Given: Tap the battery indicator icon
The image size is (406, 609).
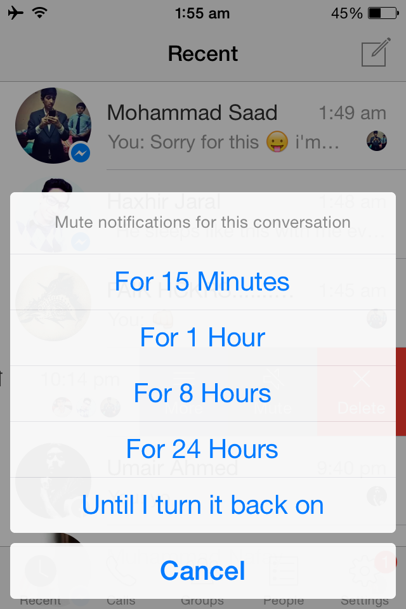Looking at the screenshot, I should (x=383, y=13).
